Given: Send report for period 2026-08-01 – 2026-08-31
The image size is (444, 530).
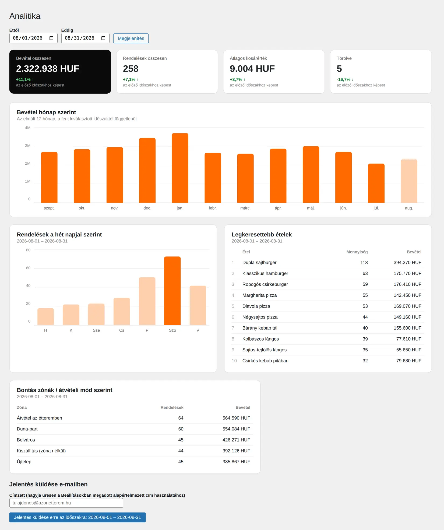Looking at the screenshot, I should [77, 517].
